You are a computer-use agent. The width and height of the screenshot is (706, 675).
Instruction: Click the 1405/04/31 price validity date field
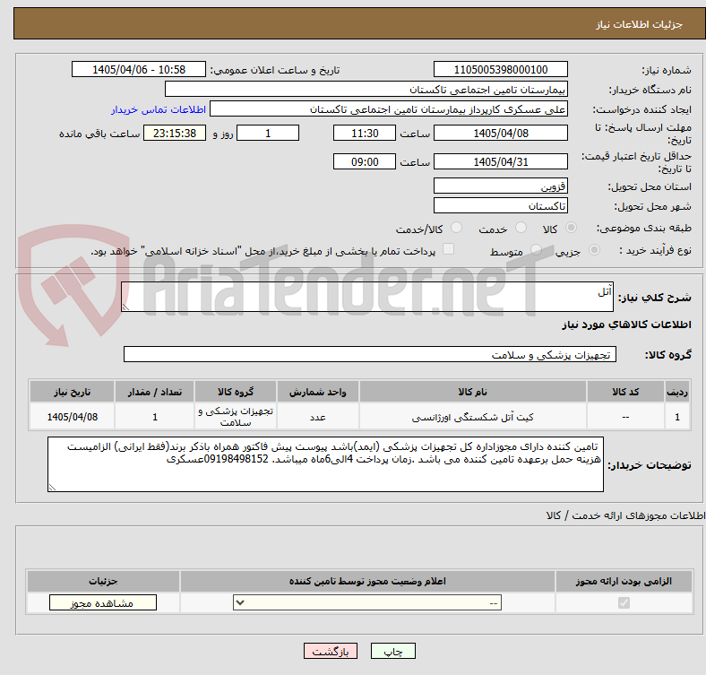pos(500,161)
